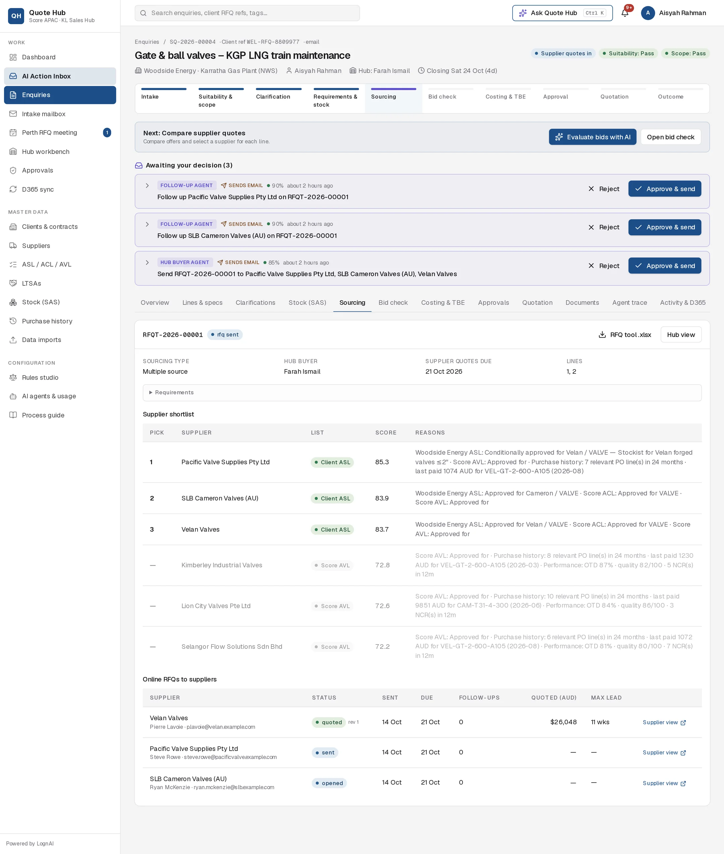Open the Stock (SAS) tab
This screenshot has width=724, height=854.
(307, 302)
